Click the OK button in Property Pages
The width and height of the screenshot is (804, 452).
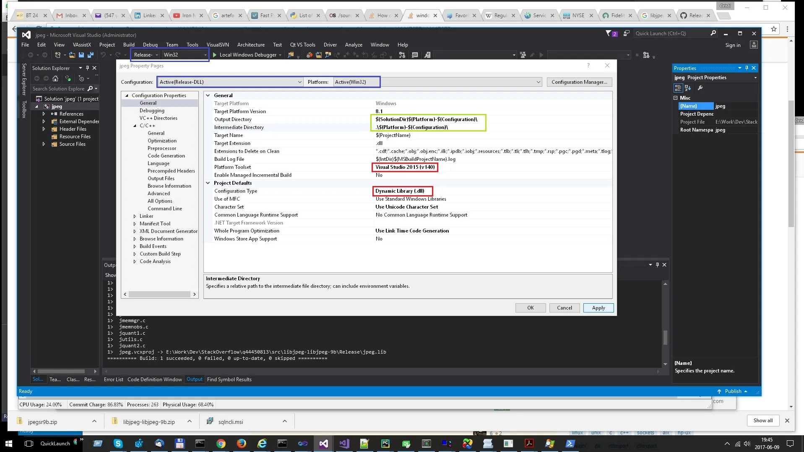click(x=531, y=308)
